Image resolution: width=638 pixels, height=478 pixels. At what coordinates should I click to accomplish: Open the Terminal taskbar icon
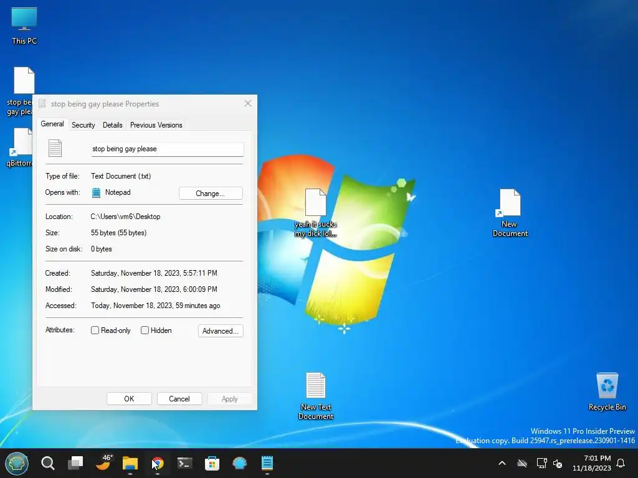tap(184, 463)
